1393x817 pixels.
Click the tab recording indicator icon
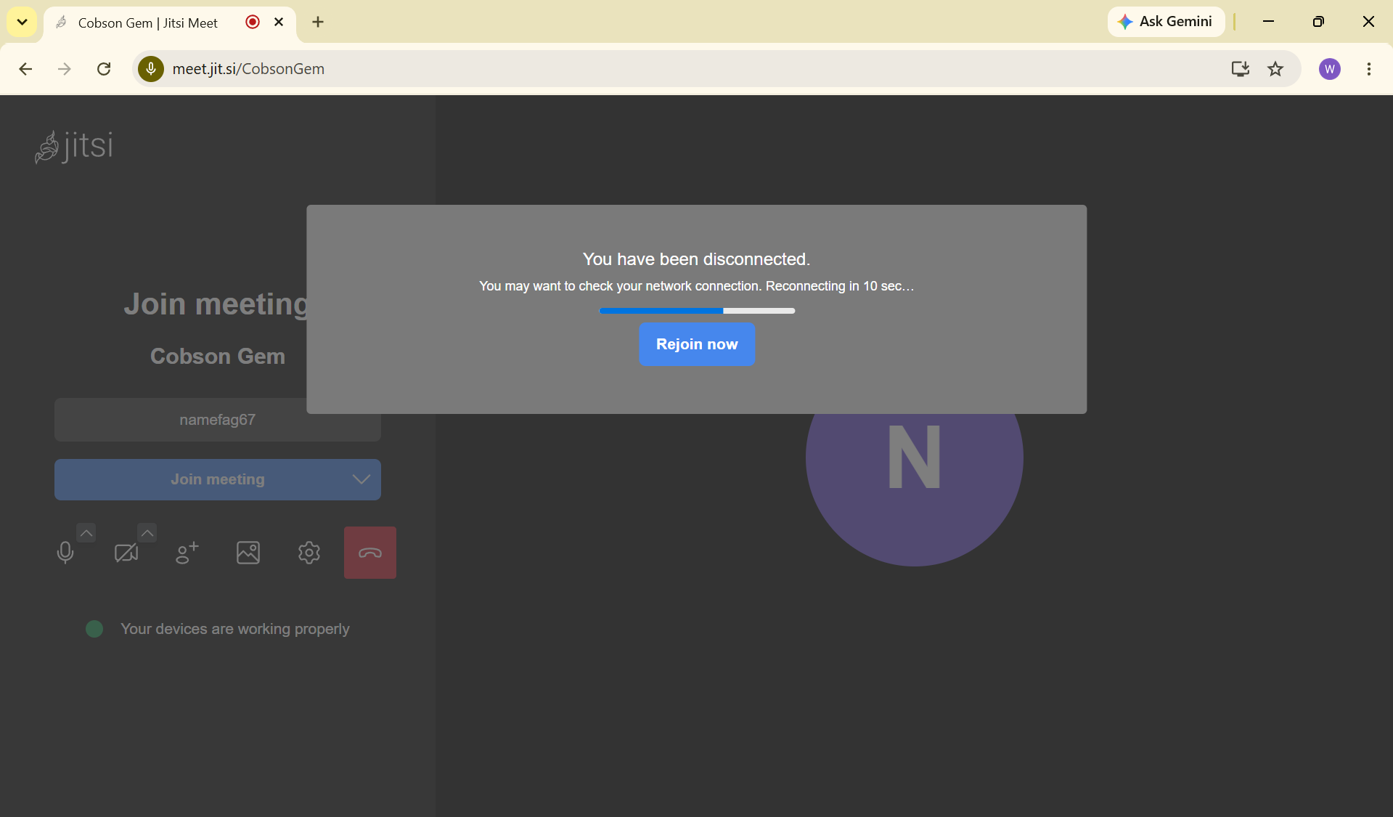click(x=253, y=23)
